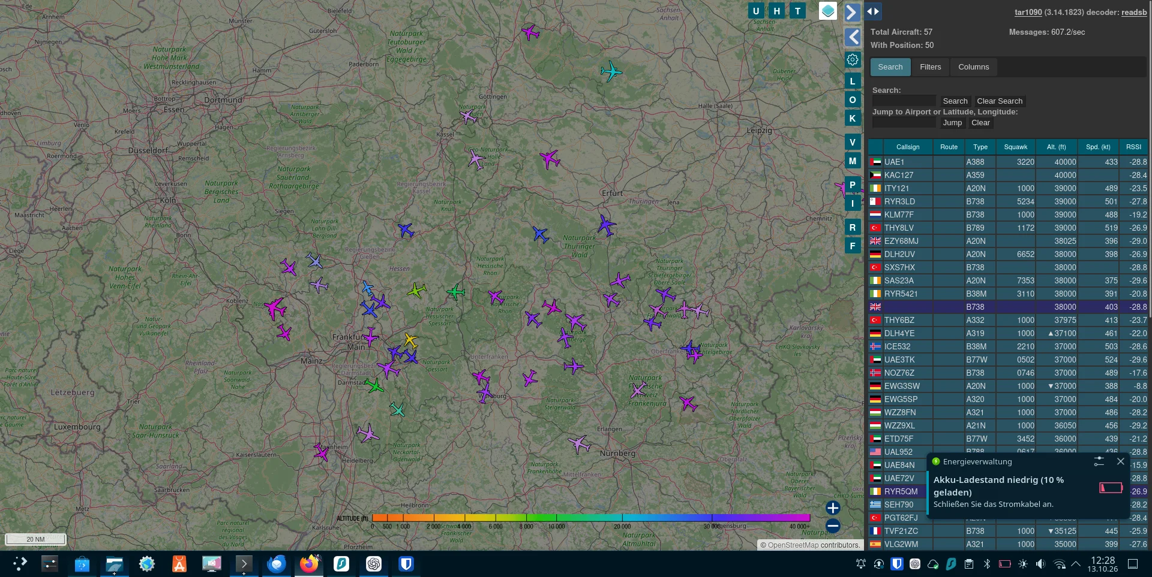Click the Clear Search button
The height and width of the screenshot is (577, 1152).
pos(1000,101)
